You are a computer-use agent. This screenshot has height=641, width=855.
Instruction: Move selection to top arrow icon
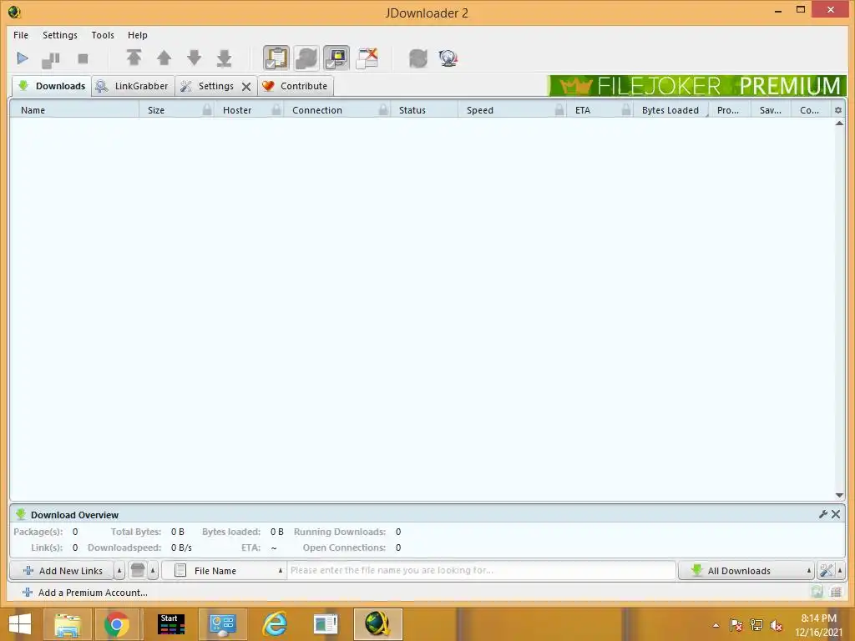(x=134, y=58)
